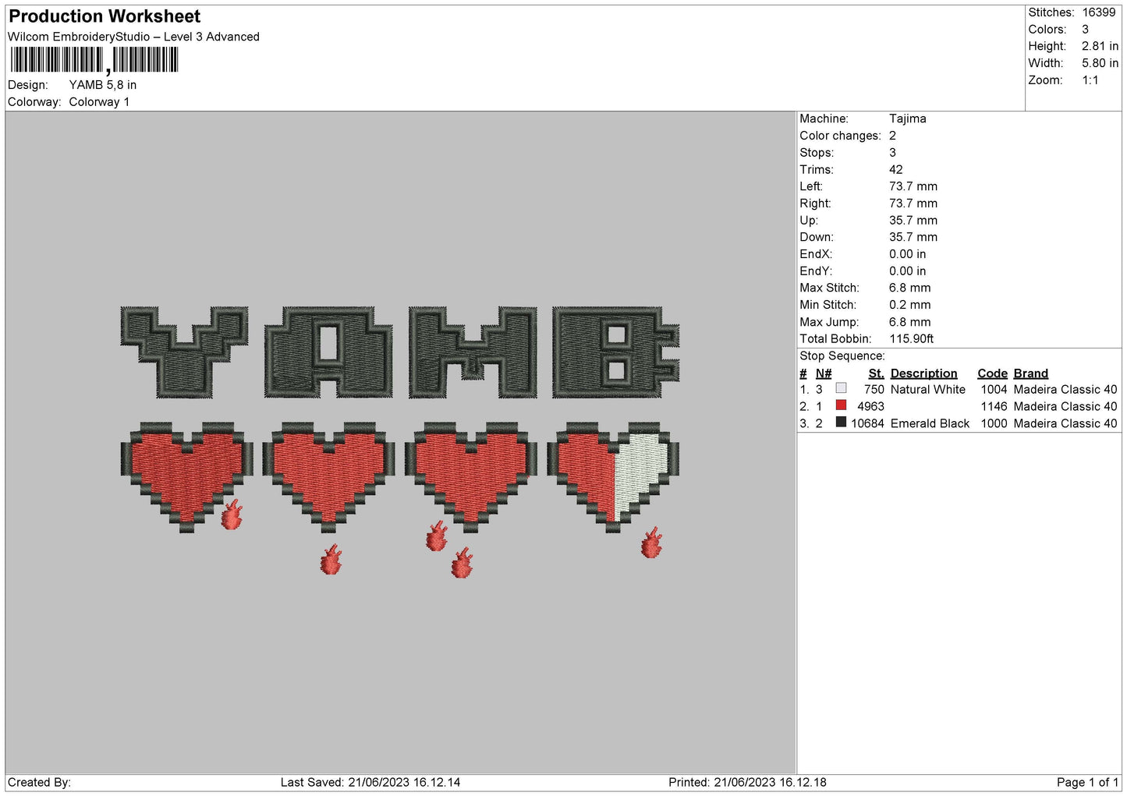This screenshot has height=796, width=1127.
Task: Click the trims value "42"
Action: (x=896, y=170)
